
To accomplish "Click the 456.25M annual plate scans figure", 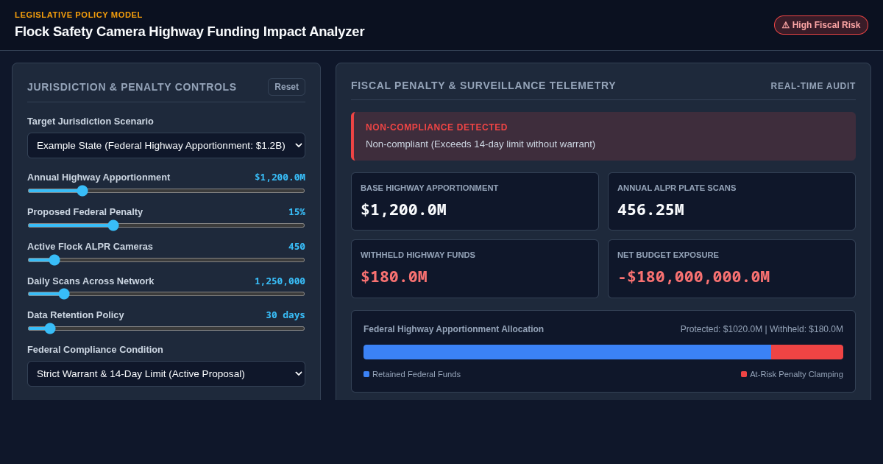I will pyautogui.click(x=650, y=210).
